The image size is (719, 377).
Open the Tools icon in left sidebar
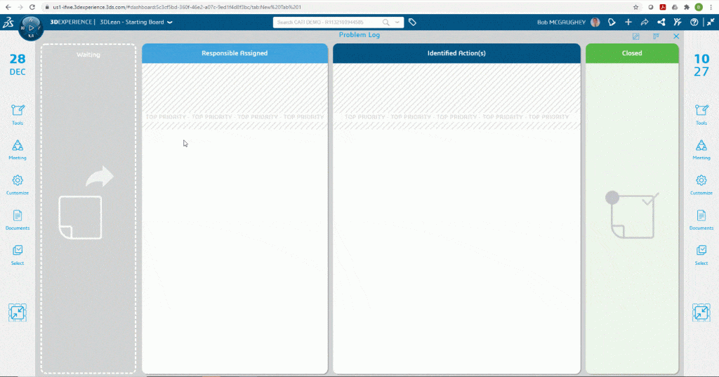pyautogui.click(x=18, y=111)
